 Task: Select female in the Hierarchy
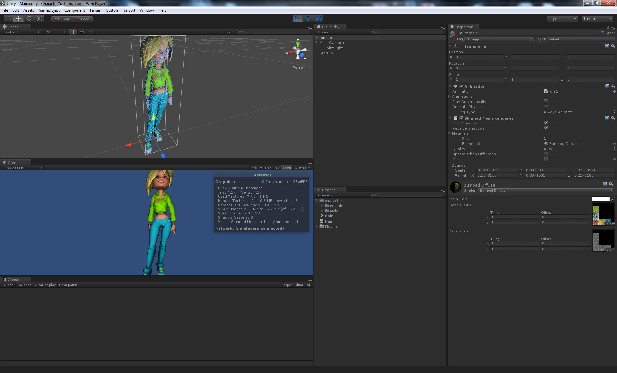tap(326, 37)
